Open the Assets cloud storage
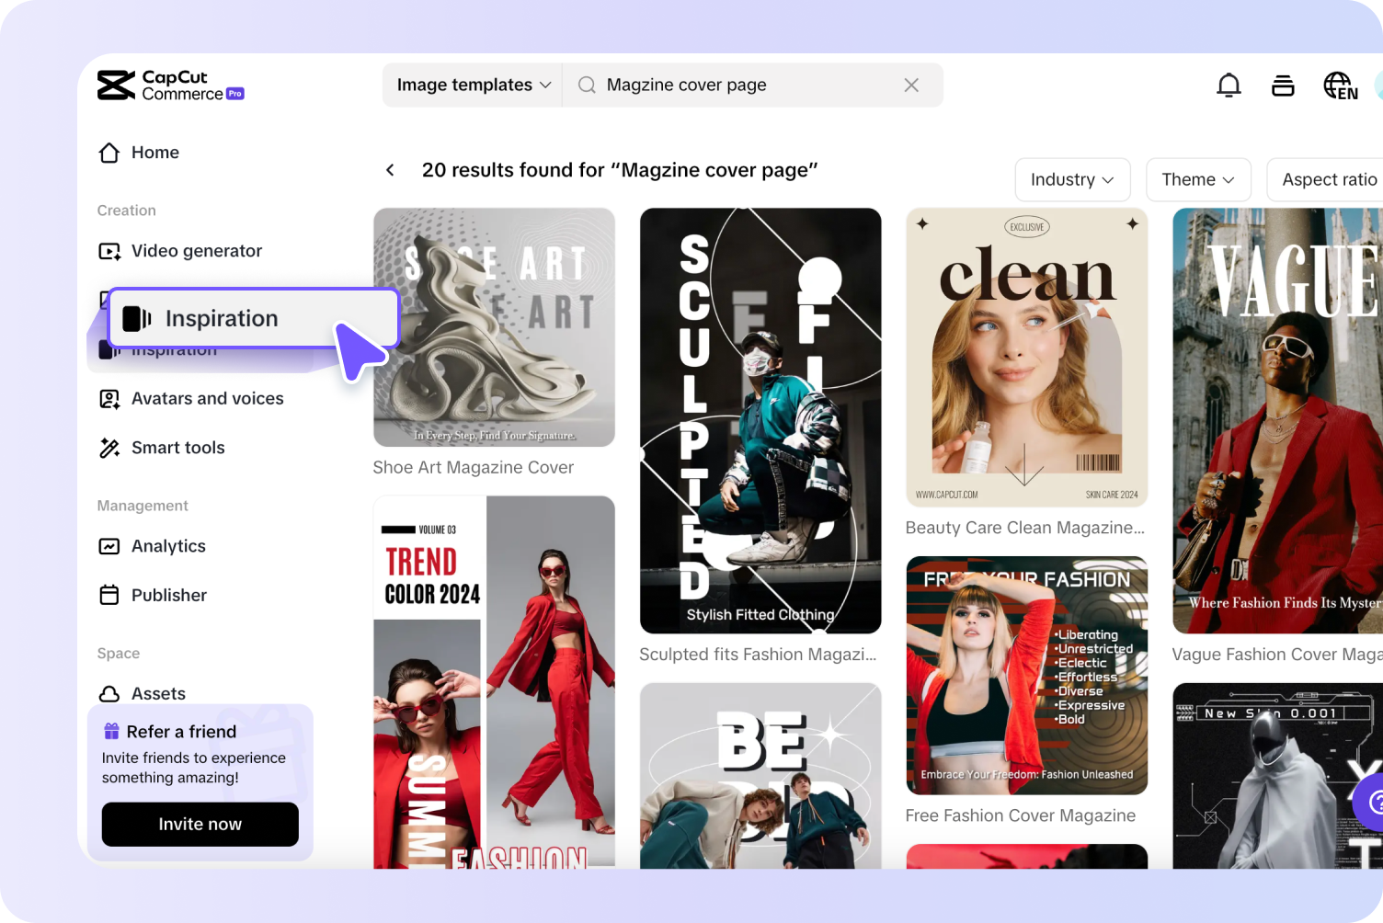1383x923 pixels. click(157, 693)
